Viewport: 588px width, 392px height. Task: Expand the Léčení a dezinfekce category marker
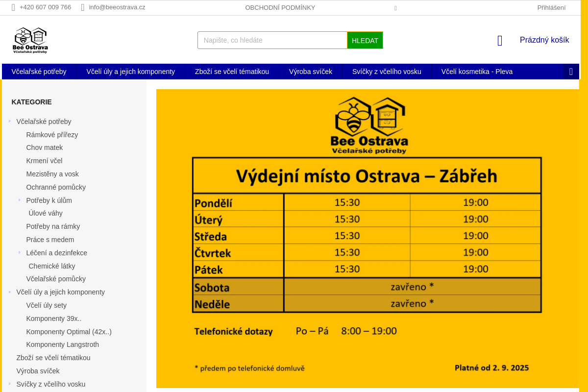point(20,252)
